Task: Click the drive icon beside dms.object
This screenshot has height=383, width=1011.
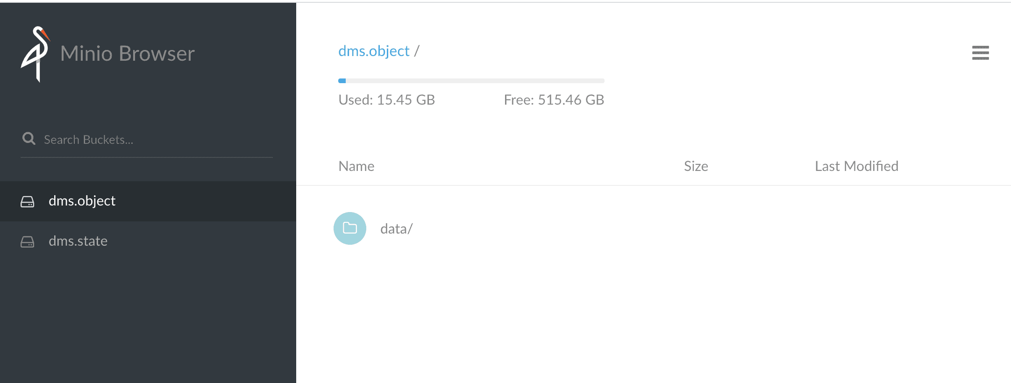Action: (x=28, y=201)
